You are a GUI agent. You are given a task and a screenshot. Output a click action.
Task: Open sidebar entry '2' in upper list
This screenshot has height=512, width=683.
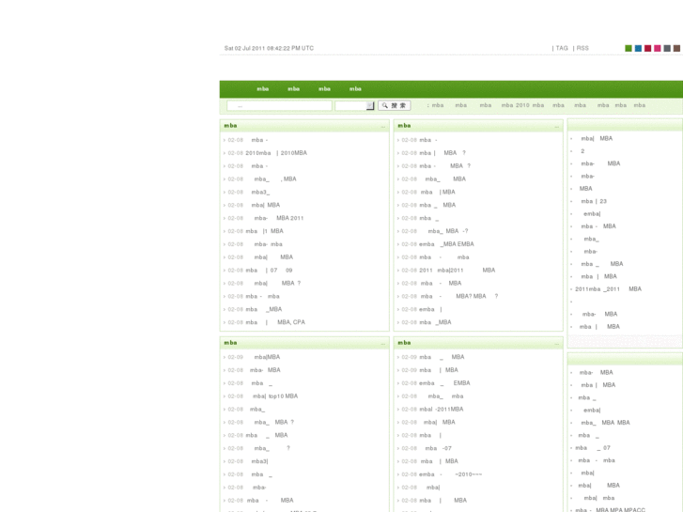click(582, 151)
